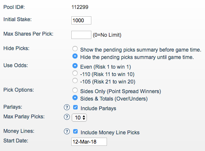
Task: Click the Start Date input field
Action: click(x=89, y=142)
